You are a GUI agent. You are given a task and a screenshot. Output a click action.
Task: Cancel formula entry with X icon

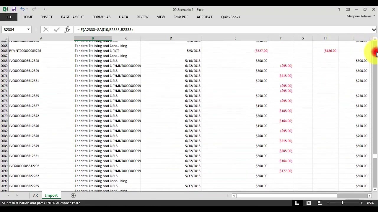click(x=46, y=29)
